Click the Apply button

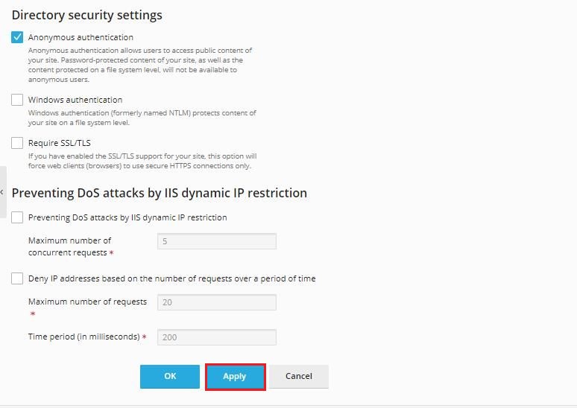pyautogui.click(x=235, y=377)
